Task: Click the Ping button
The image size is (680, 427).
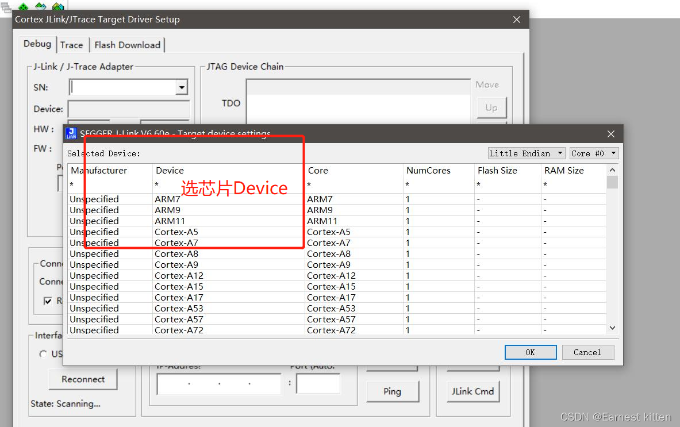Action: (x=393, y=391)
